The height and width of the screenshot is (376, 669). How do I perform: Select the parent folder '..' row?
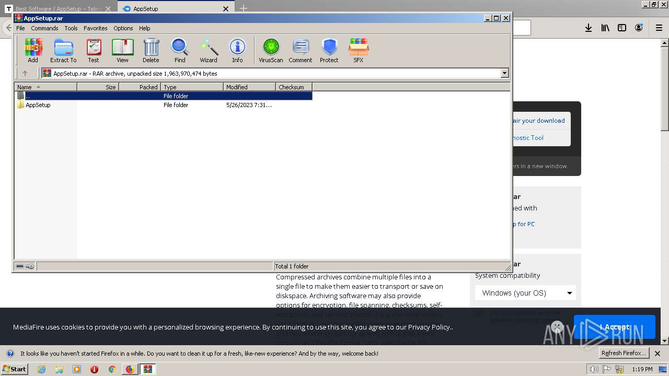pos(164,96)
